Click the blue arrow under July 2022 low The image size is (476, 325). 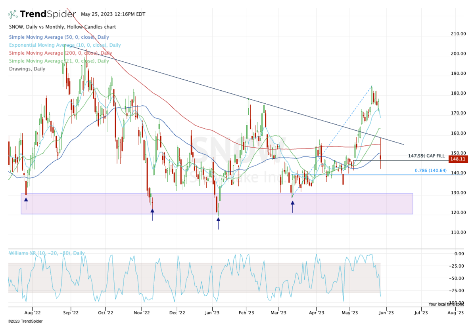pos(26,203)
